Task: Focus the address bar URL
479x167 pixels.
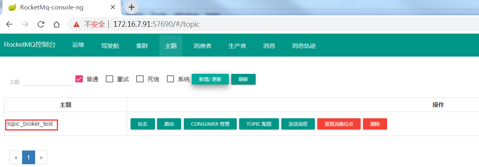Action: [156, 24]
